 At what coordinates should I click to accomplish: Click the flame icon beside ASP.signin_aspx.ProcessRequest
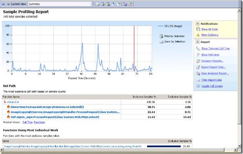tap(8, 117)
